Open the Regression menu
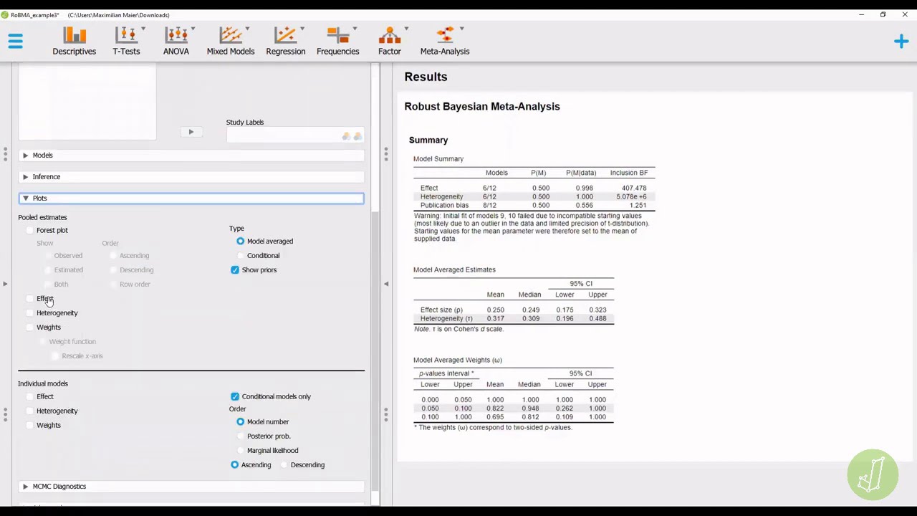 point(286,42)
